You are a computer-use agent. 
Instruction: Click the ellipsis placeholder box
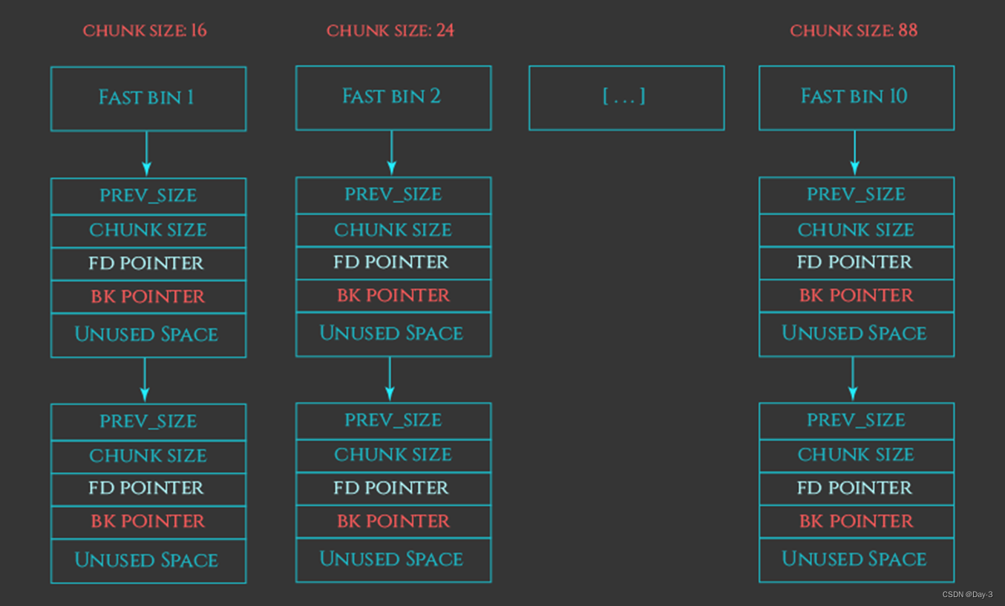pyautogui.click(x=626, y=97)
